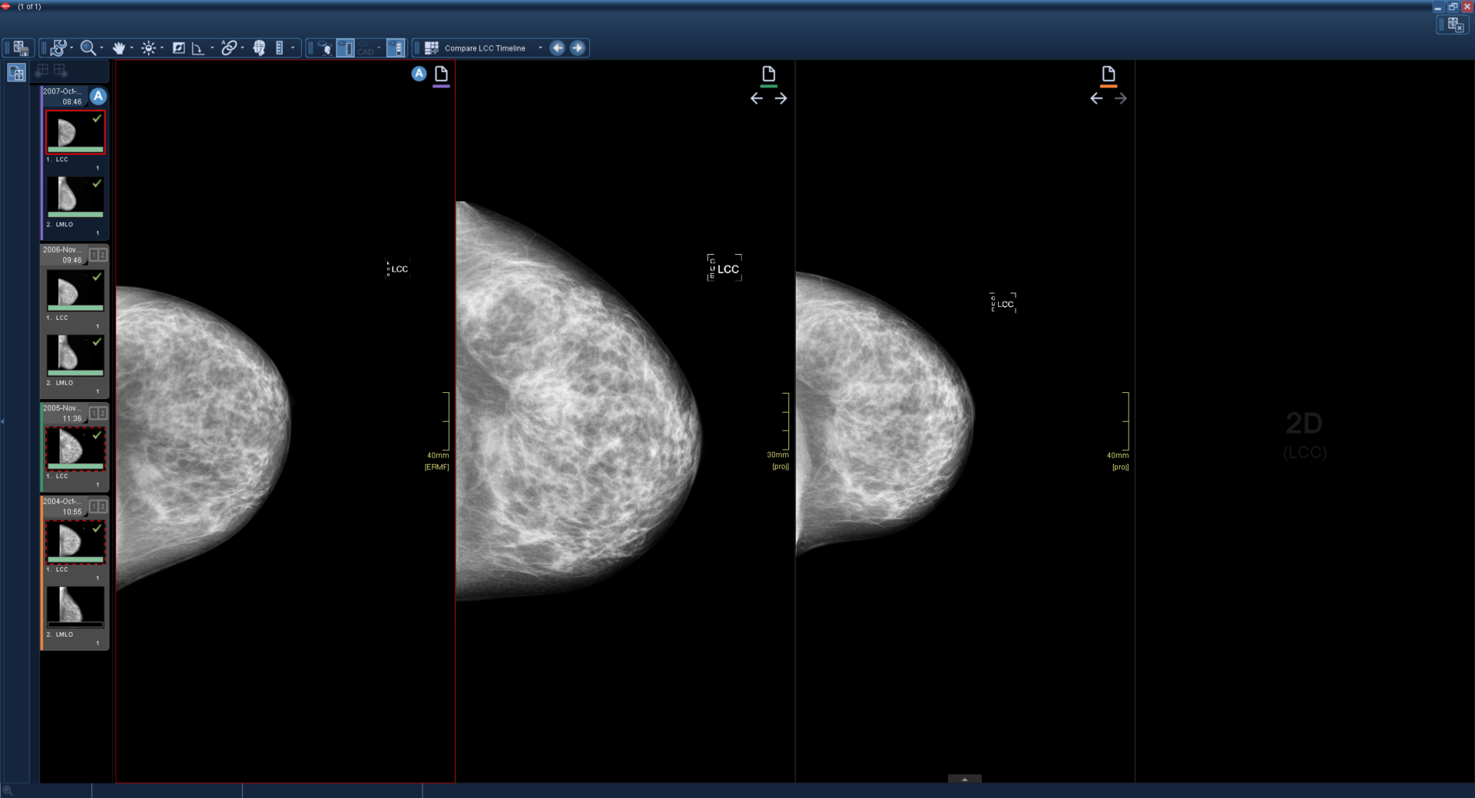Open the 2007-Oct study header tab

pos(63,96)
